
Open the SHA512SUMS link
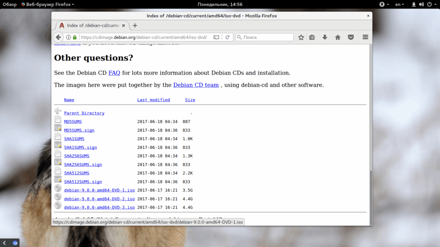[x=76, y=173]
